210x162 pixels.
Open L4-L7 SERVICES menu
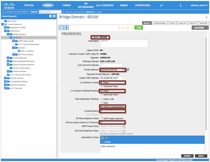105,5
